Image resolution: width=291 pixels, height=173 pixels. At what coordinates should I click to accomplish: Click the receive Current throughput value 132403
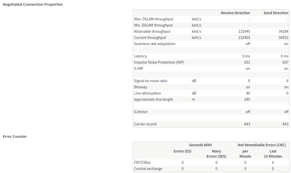tap(244, 38)
